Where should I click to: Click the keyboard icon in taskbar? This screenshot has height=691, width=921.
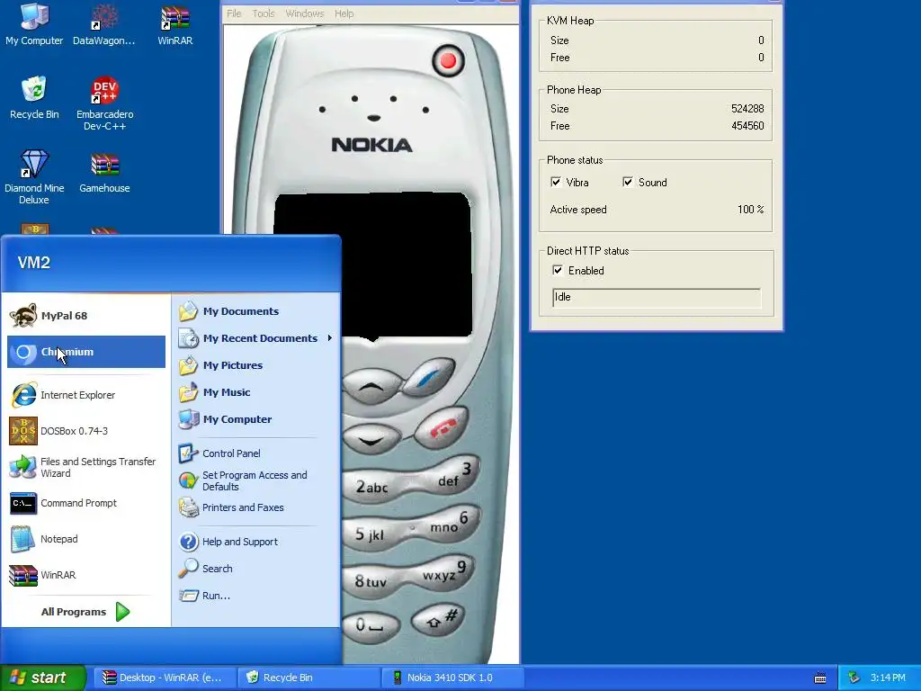tap(820, 678)
